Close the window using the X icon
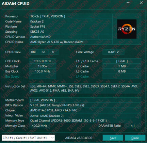The height and width of the screenshot is (143, 147). [x=141, y=3]
